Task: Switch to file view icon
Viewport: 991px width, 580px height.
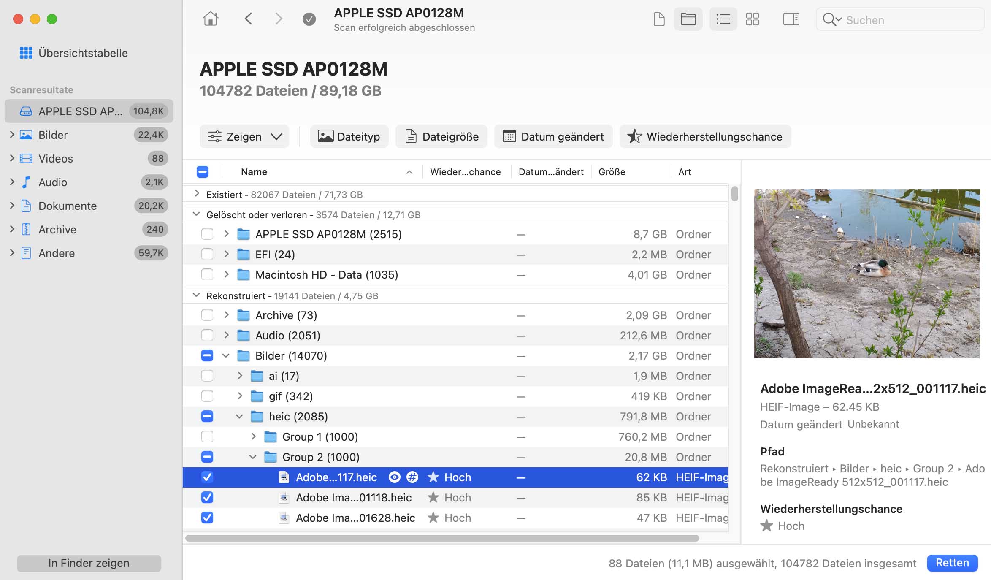Action: click(x=659, y=19)
